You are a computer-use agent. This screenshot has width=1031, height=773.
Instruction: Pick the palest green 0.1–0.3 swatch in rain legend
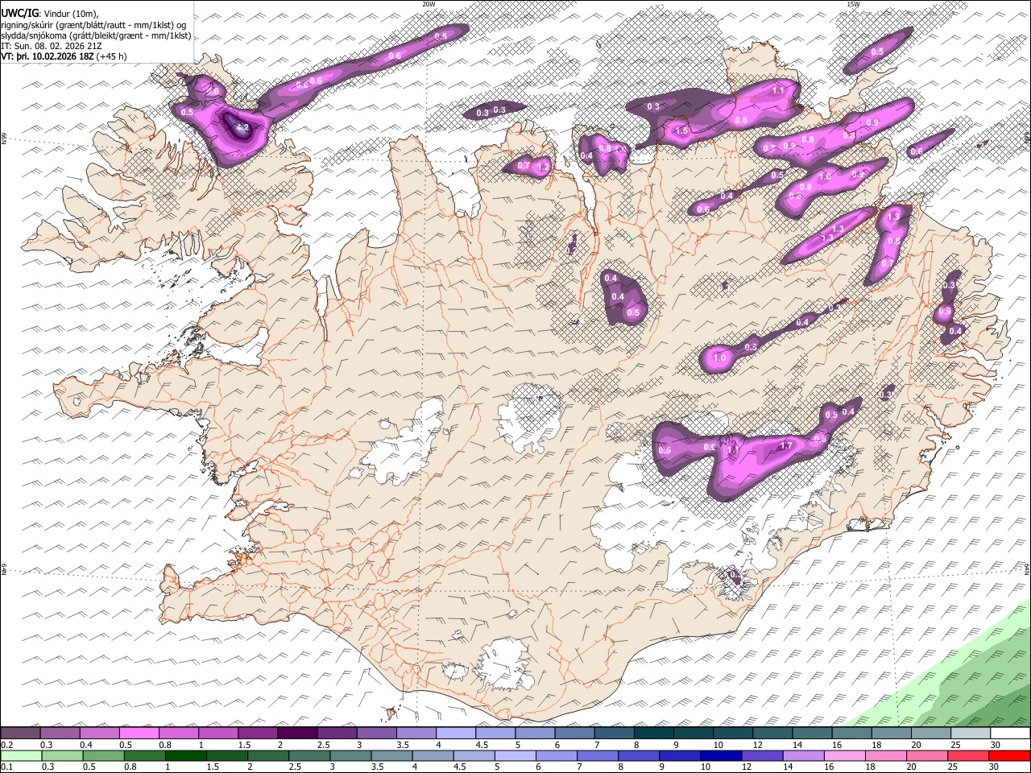20,755
